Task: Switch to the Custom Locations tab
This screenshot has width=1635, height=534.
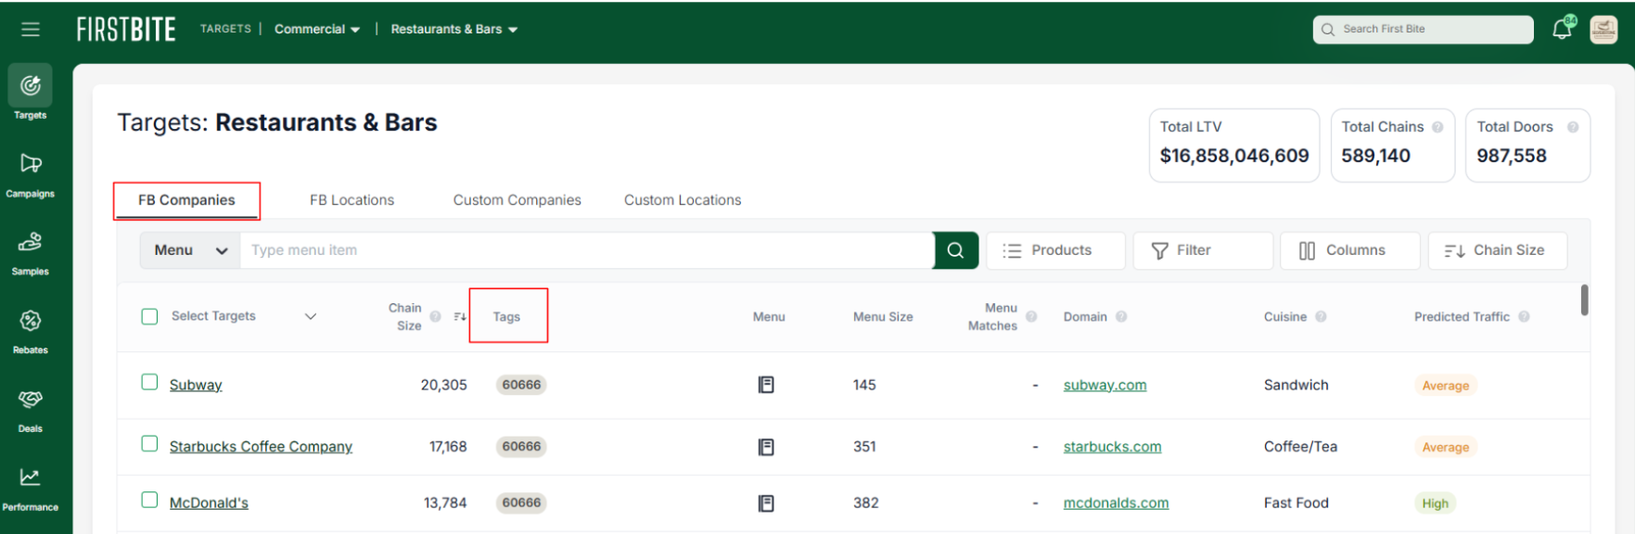Action: pos(683,200)
